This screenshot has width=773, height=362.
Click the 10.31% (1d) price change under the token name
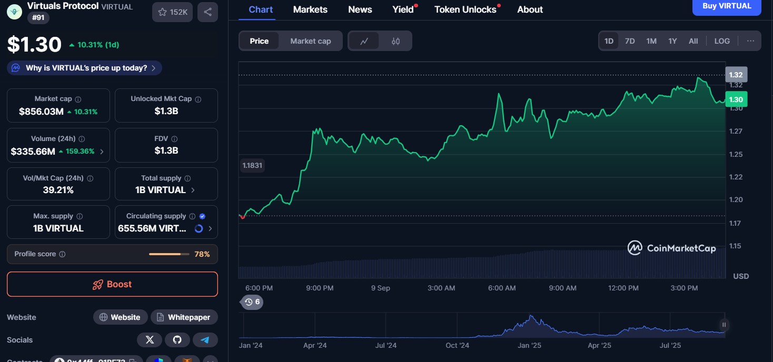pyautogui.click(x=94, y=45)
